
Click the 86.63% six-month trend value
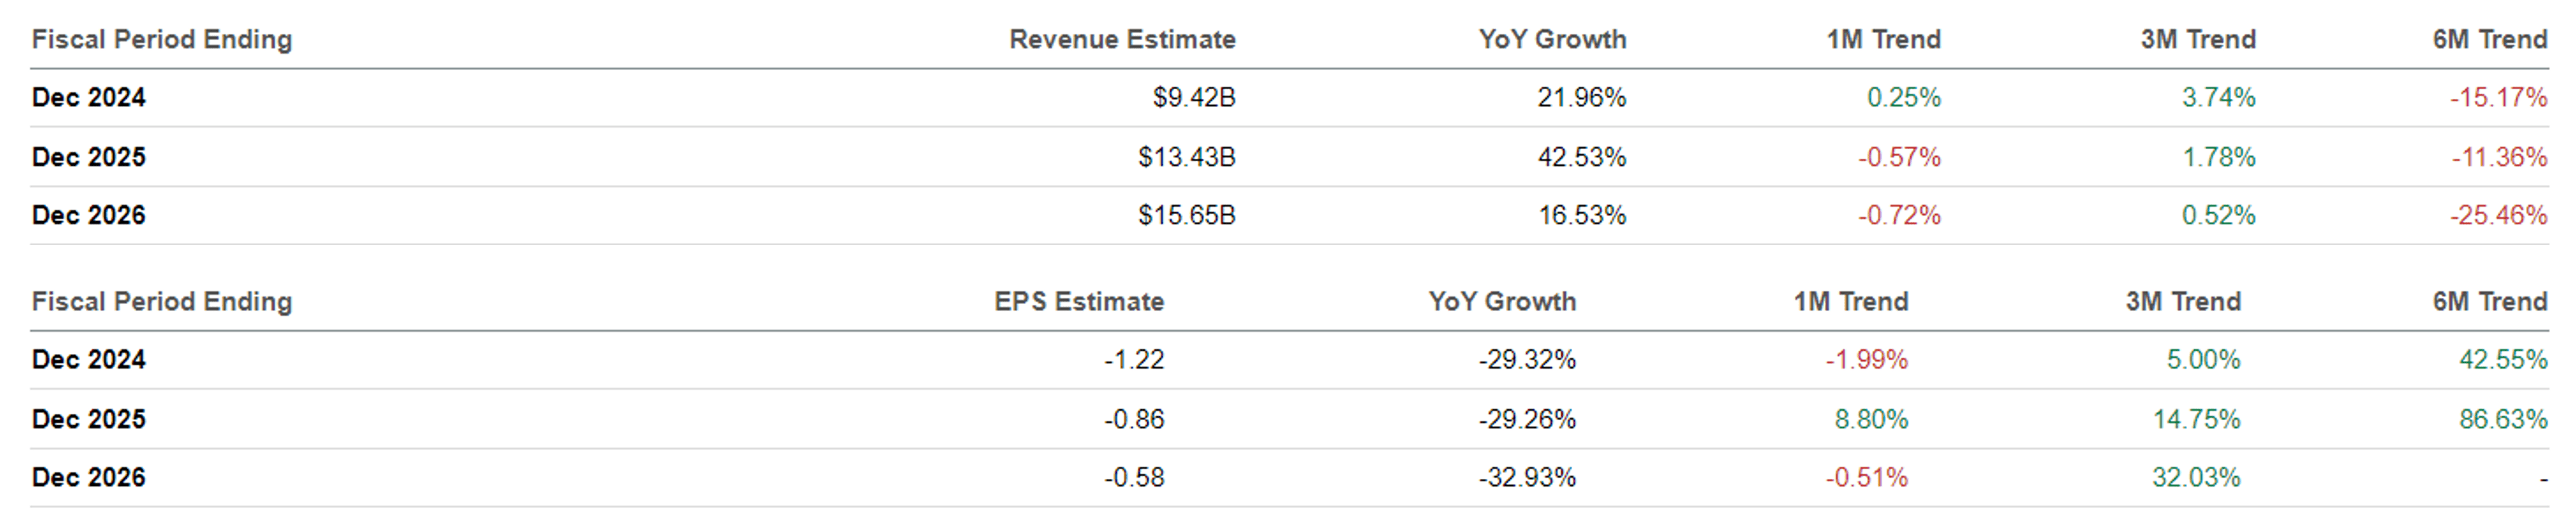2502,419
